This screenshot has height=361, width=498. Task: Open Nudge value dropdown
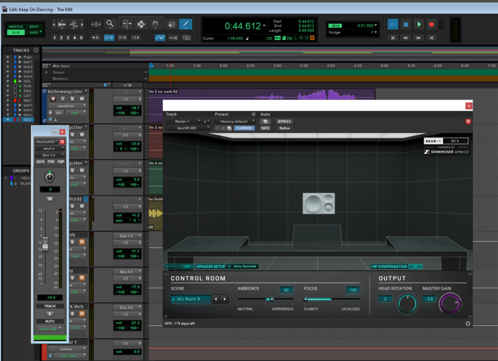point(376,33)
